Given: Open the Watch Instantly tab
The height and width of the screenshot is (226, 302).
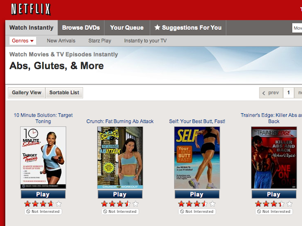Looking at the screenshot, I should 32,28.
